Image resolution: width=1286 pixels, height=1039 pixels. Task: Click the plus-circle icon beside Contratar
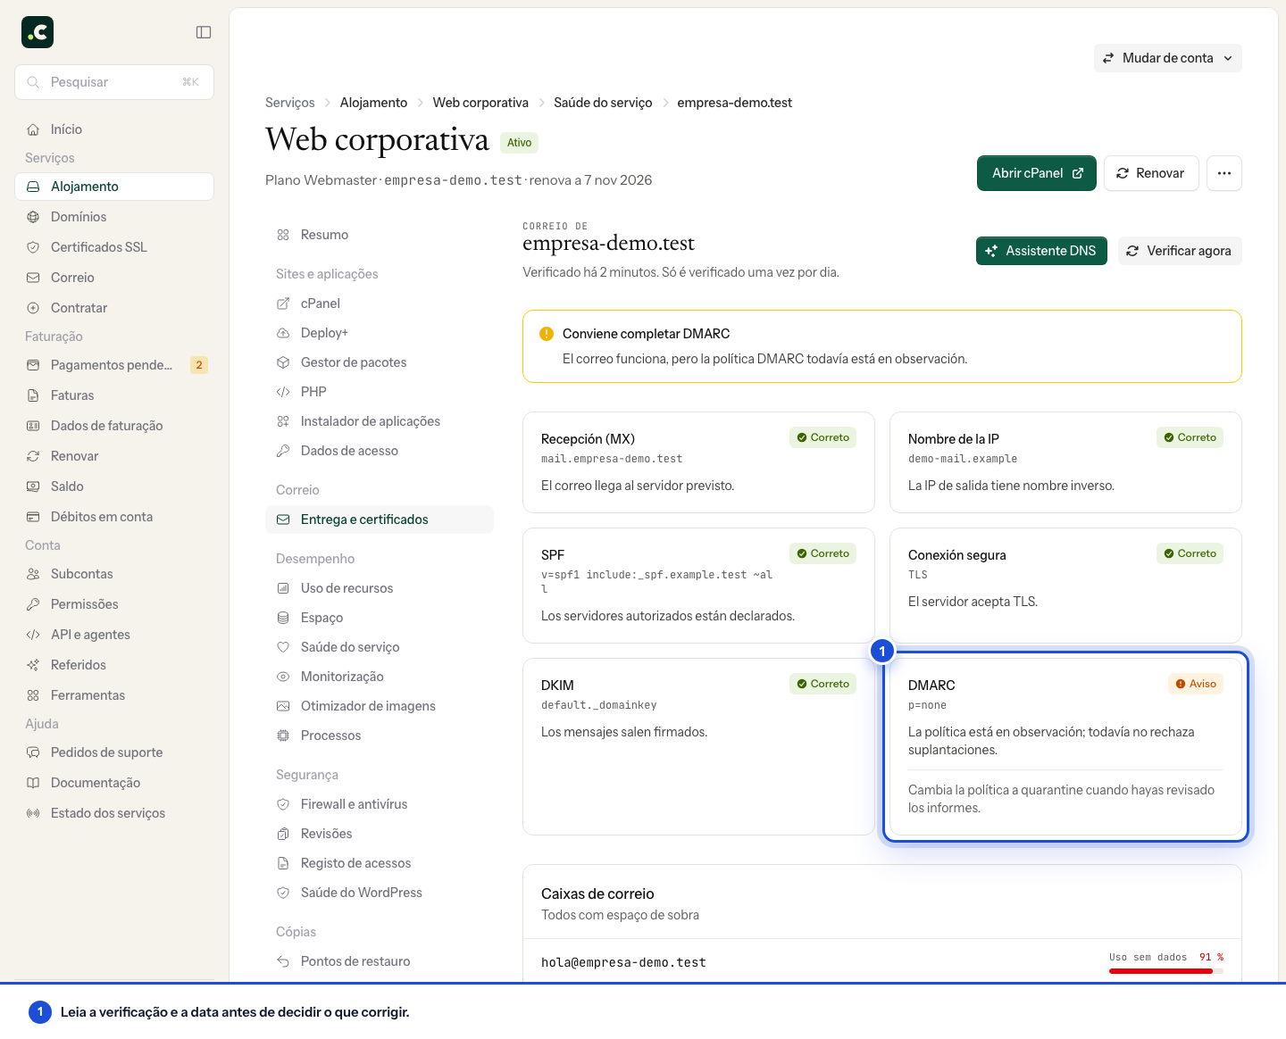point(33,308)
